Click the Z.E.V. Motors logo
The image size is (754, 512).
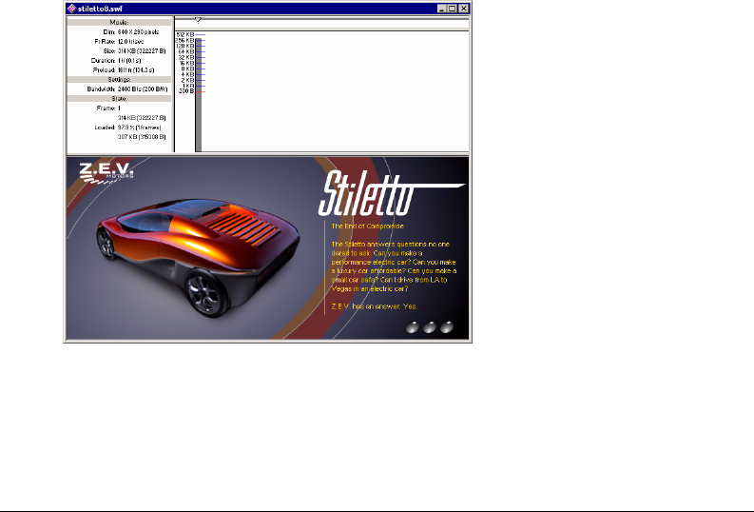point(106,173)
